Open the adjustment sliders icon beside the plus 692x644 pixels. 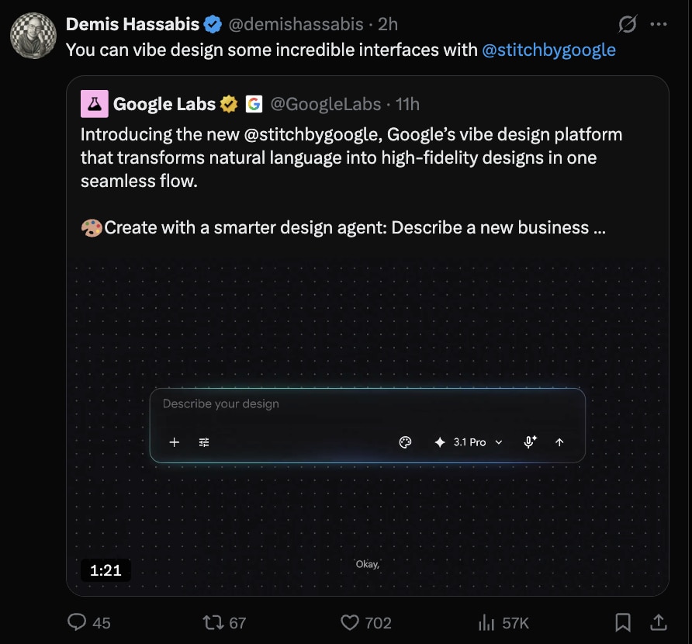(203, 442)
